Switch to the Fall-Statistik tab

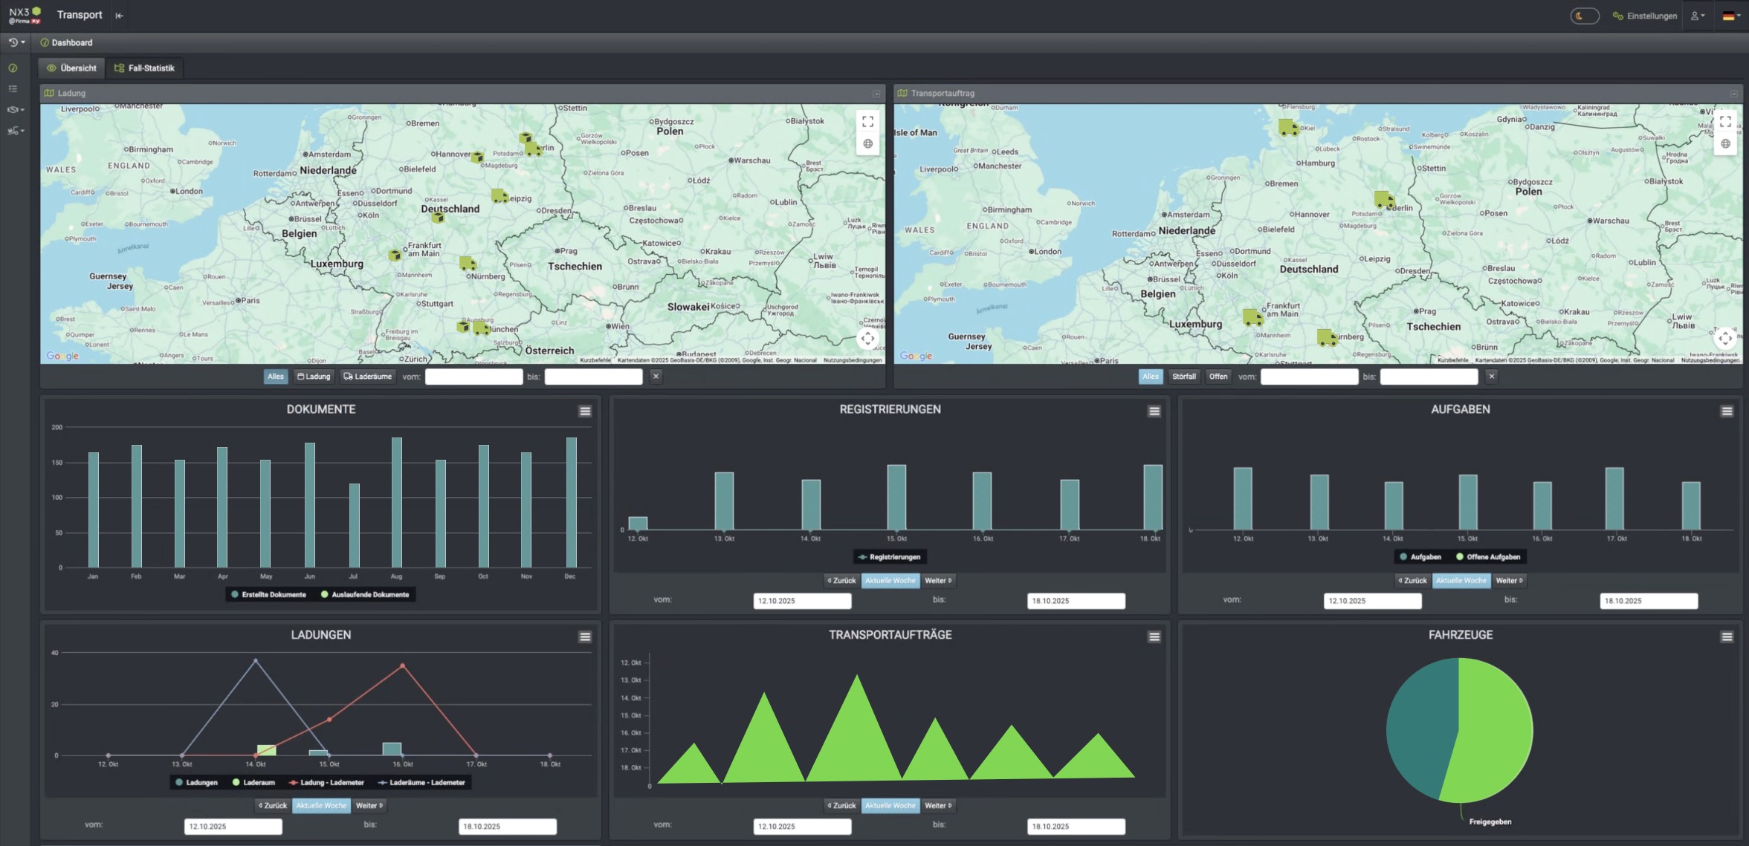coord(144,68)
